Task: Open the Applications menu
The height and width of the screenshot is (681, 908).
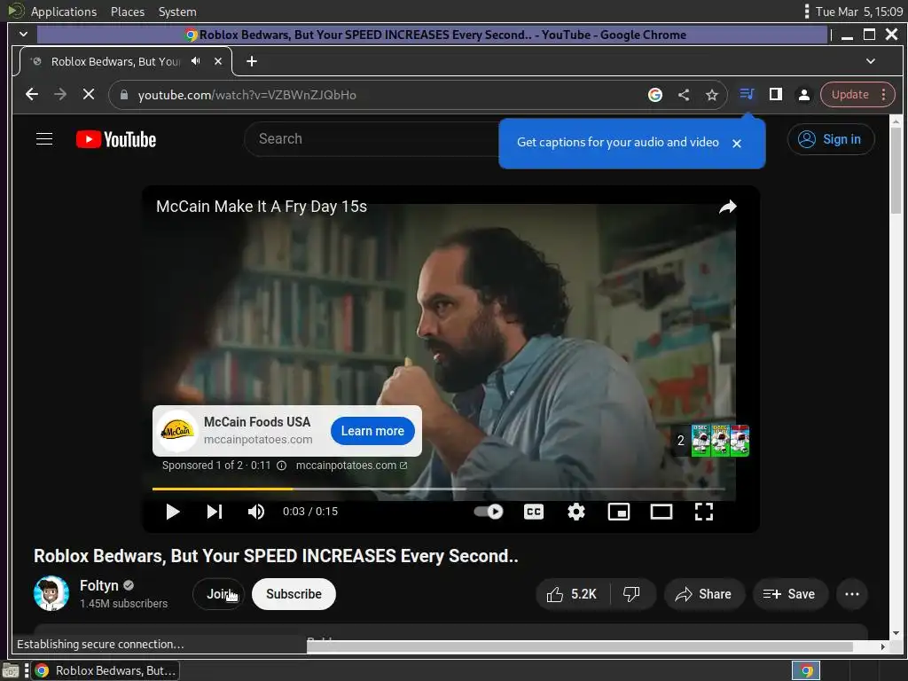Action: click(x=64, y=12)
